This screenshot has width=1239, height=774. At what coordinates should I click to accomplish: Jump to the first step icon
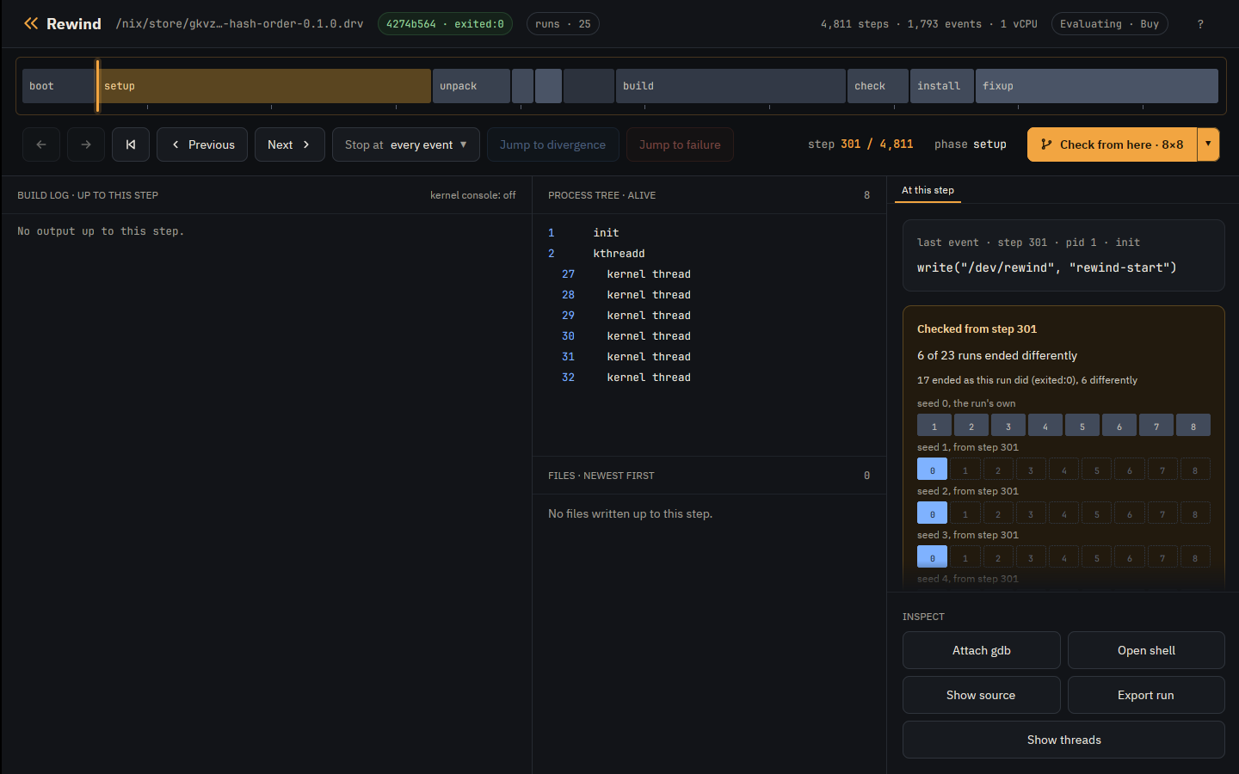click(x=131, y=144)
